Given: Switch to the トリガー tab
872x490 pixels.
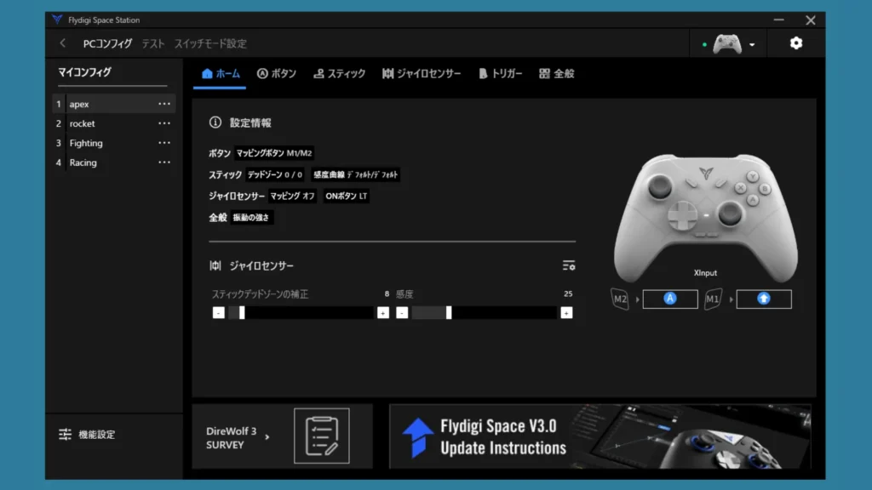Looking at the screenshot, I should [500, 74].
